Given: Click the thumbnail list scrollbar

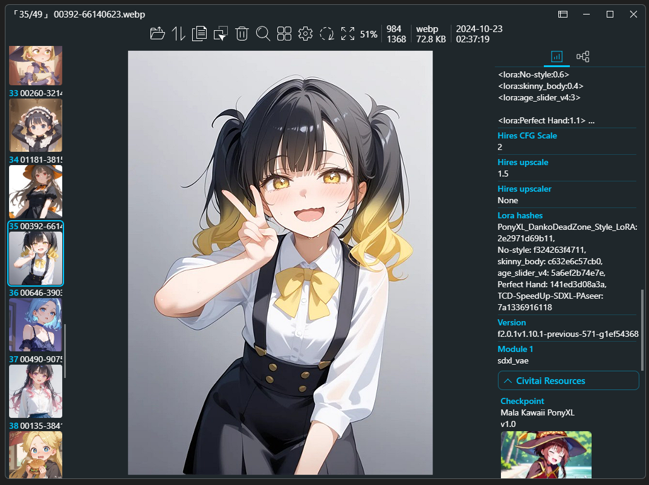Looking at the screenshot, I should [x=65, y=351].
